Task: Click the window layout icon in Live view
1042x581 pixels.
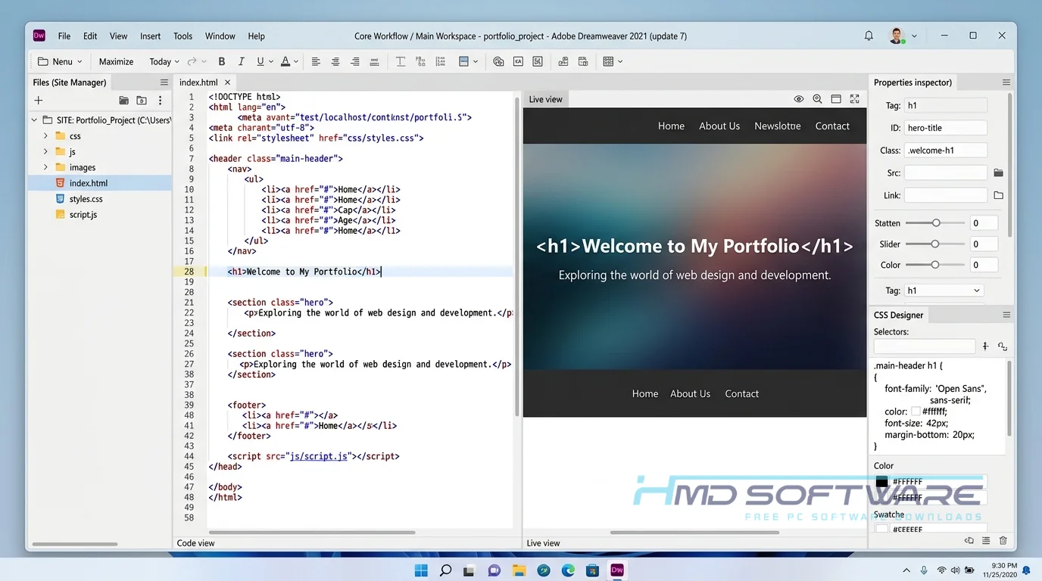Action: coord(836,99)
